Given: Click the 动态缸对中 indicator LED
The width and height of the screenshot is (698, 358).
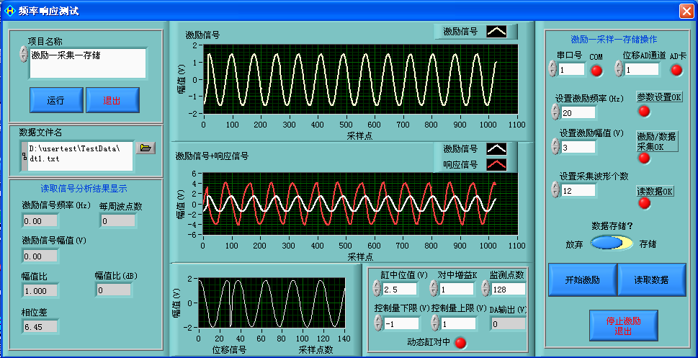Looking at the screenshot, I should (459, 342).
